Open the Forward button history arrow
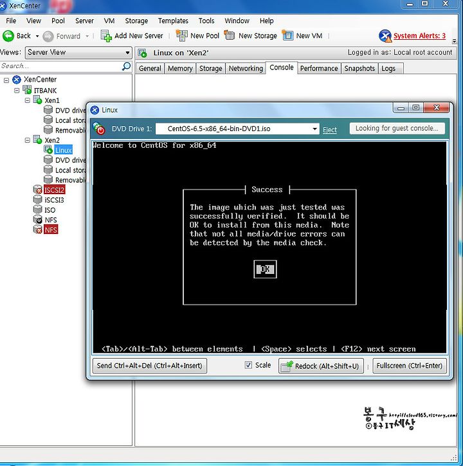 coord(87,36)
